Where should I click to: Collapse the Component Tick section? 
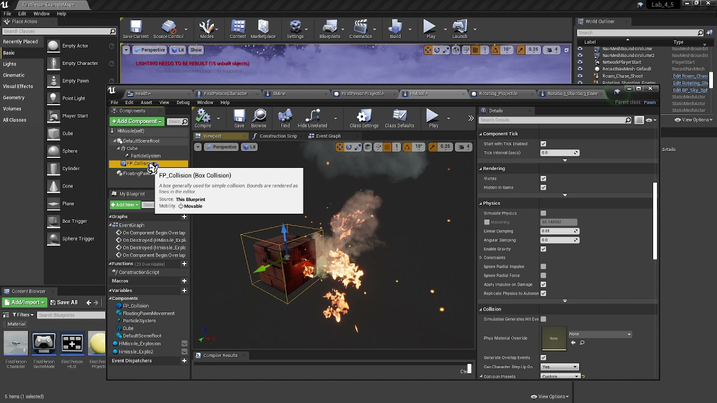pos(481,134)
